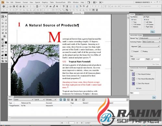Click the Paste clipboard toolbar icon
This screenshot has height=126, width=162.
[37, 6]
